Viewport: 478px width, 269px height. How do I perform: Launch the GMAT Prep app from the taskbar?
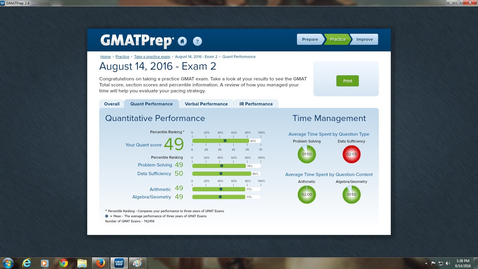coord(119,263)
